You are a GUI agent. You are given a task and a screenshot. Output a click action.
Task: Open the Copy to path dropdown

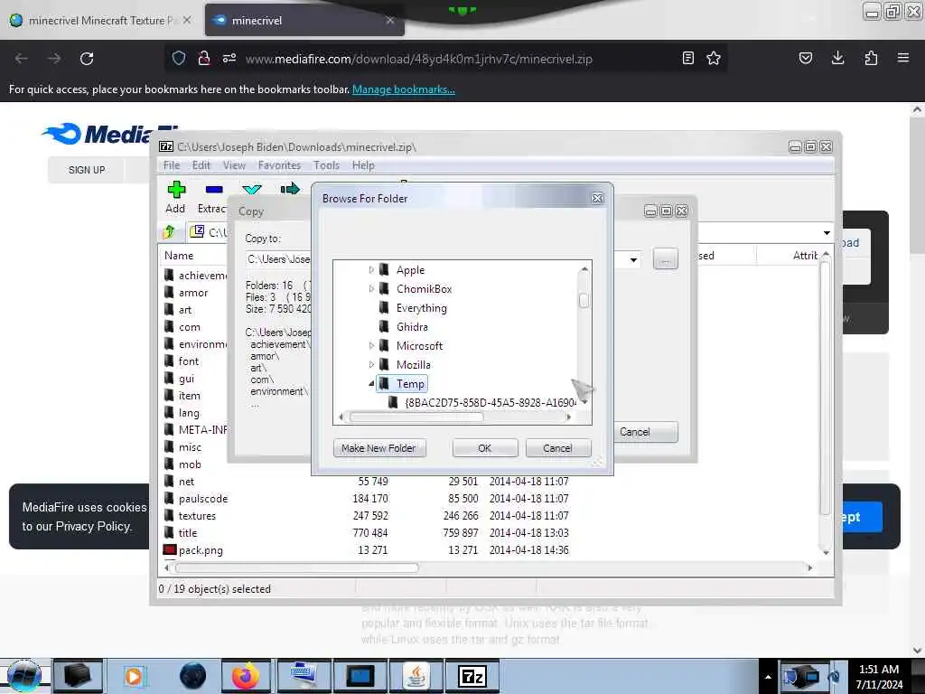pos(633,259)
